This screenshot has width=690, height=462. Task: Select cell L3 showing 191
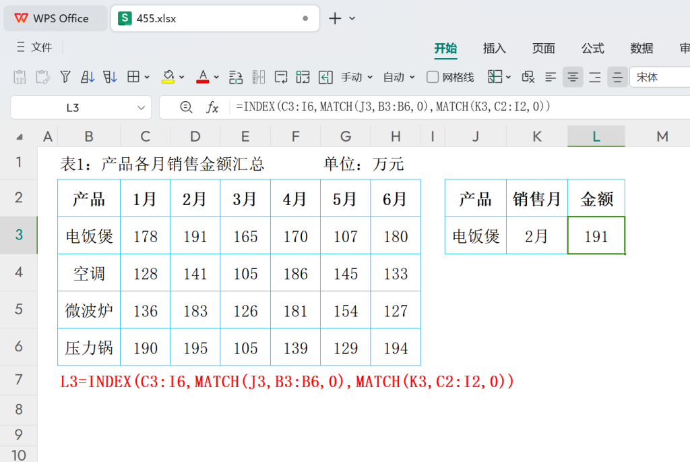[x=596, y=235]
